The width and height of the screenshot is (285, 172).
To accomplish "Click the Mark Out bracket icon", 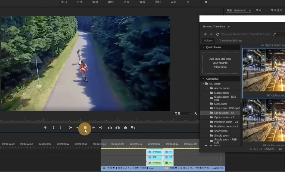I will click(60, 128).
